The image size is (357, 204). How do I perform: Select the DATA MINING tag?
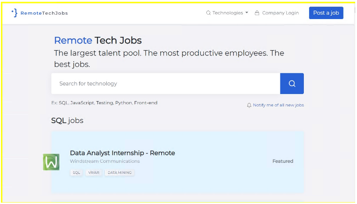[x=120, y=173]
